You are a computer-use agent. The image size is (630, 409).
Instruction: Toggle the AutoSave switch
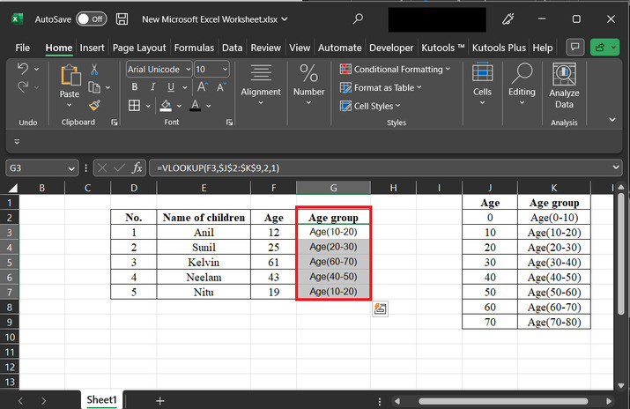click(x=92, y=19)
